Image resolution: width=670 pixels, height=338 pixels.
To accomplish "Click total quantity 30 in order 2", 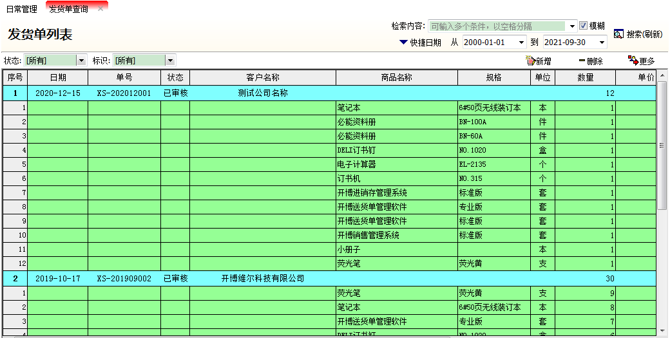I will click(x=609, y=278).
